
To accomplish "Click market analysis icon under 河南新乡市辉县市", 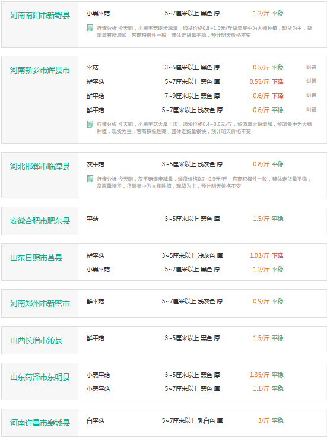I will pos(90,124).
